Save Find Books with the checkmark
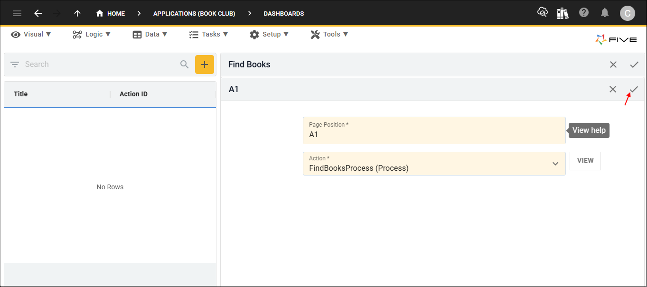This screenshot has width=647, height=287. click(634, 65)
